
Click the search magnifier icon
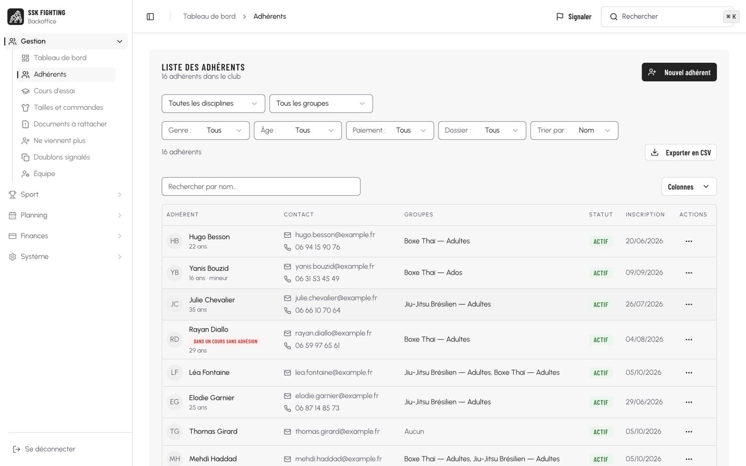(x=614, y=17)
